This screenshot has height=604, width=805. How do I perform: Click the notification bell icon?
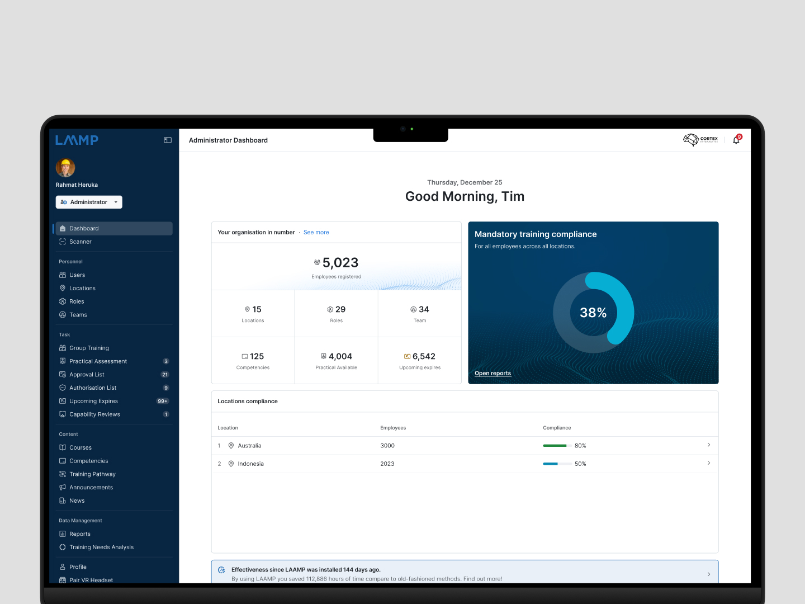(x=736, y=140)
